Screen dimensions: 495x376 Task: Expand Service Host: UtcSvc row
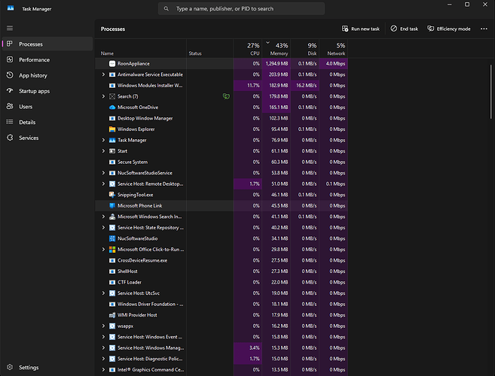coord(104,293)
